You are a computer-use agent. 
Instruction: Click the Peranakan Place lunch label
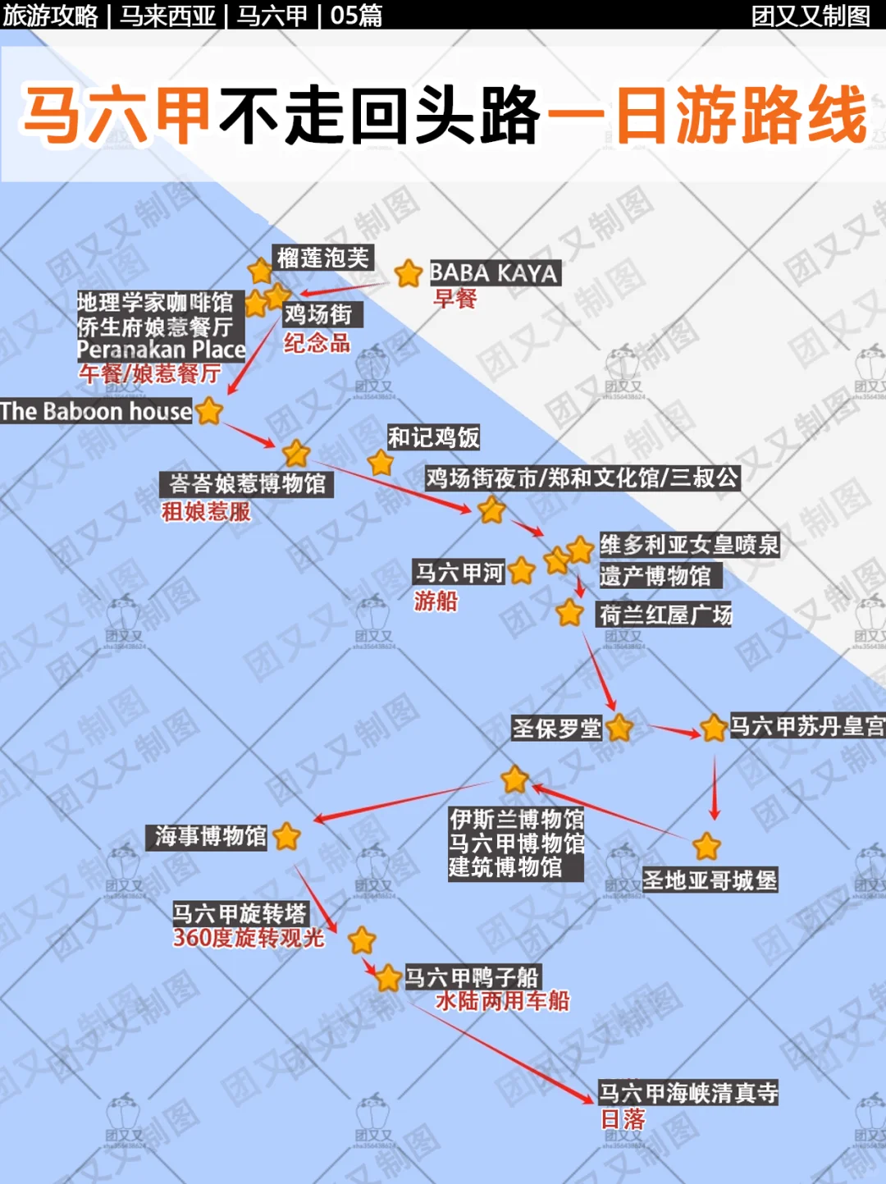(161, 348)
